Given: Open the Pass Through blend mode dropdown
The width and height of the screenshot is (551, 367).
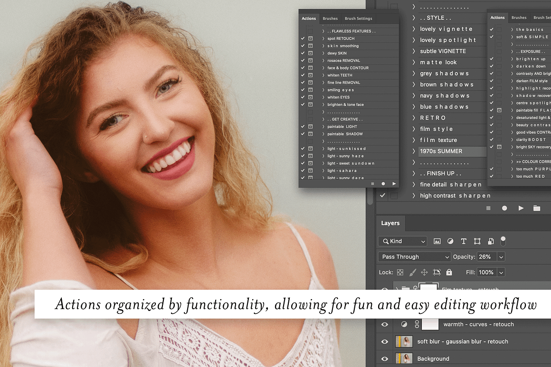Looking at the screenshot, I should coord(414,257).
